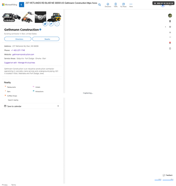Expand the Save to calendar dropdown arrow

(58, 106)
